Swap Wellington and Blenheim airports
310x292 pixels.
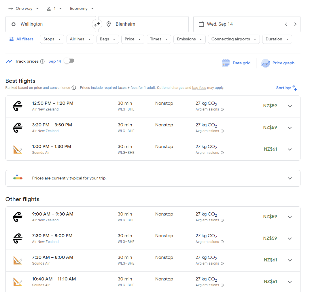click(97, 24)
